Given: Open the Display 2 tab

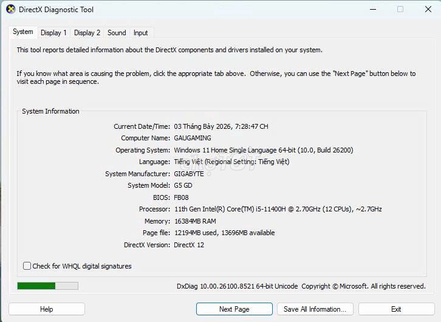Looking at the screenshot, I should pos(87,33).
